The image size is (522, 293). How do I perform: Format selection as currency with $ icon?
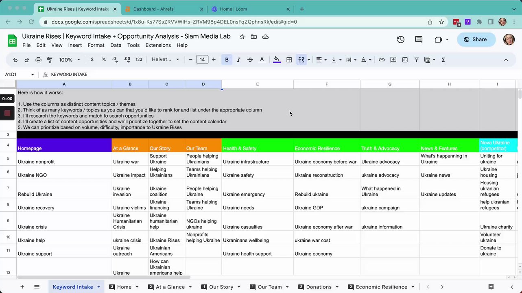pyautogui.click(x=92, y=59)
